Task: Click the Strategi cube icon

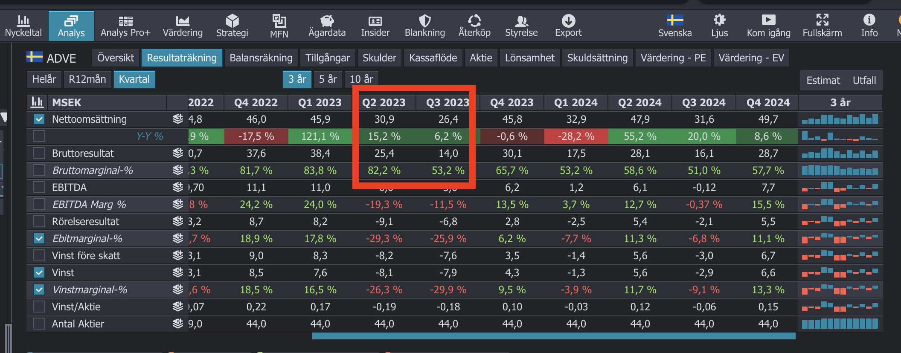Action: coord(232,20)
